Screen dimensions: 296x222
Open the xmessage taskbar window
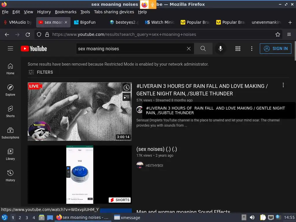pos(127,218)
